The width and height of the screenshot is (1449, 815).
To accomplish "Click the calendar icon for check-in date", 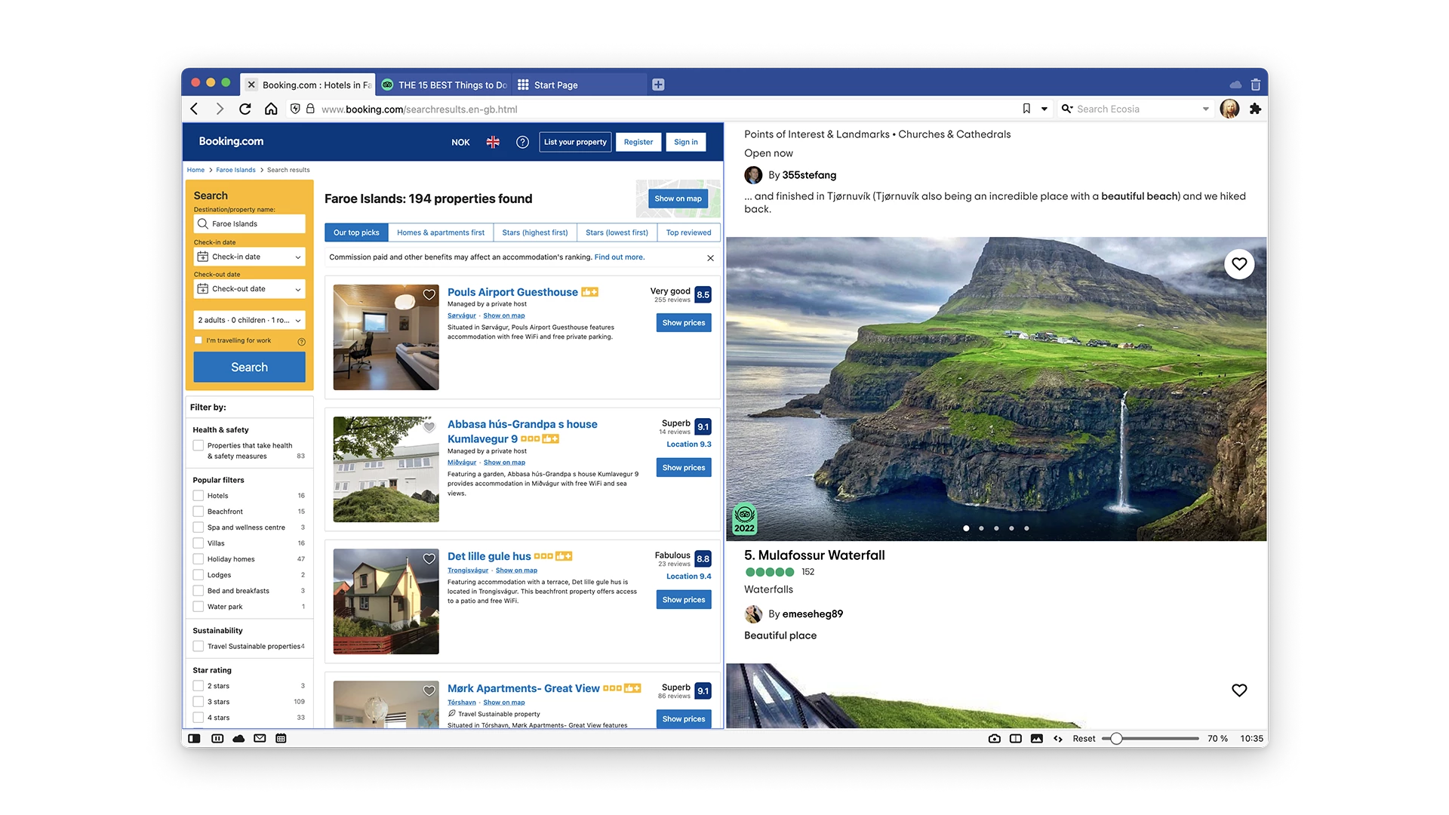I will point(203,257).
